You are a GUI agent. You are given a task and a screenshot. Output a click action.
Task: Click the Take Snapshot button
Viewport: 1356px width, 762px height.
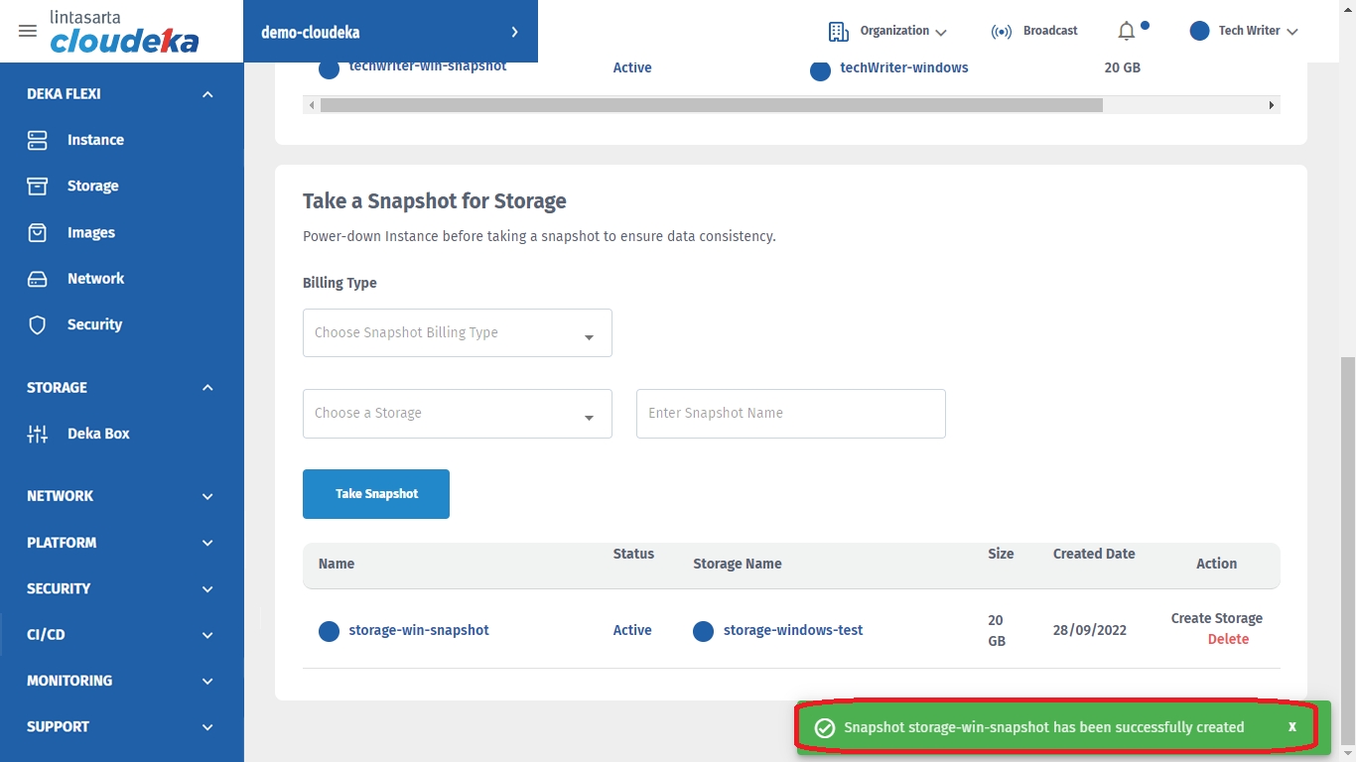pos(376,494)
